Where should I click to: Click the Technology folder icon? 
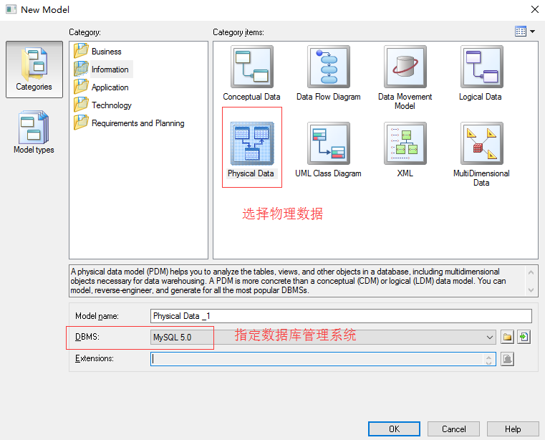[81, 105]
